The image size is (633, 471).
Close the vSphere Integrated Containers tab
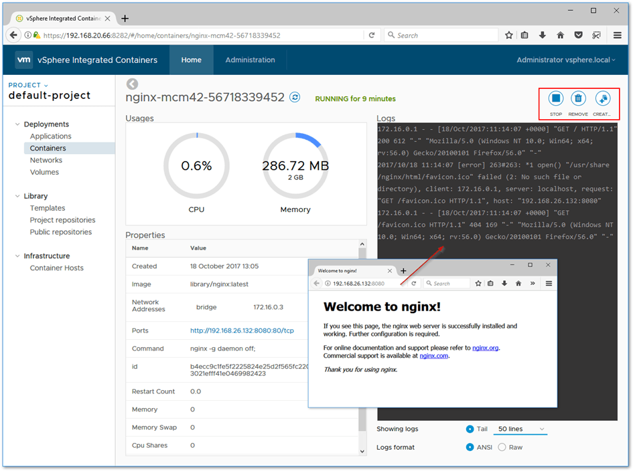107,18
